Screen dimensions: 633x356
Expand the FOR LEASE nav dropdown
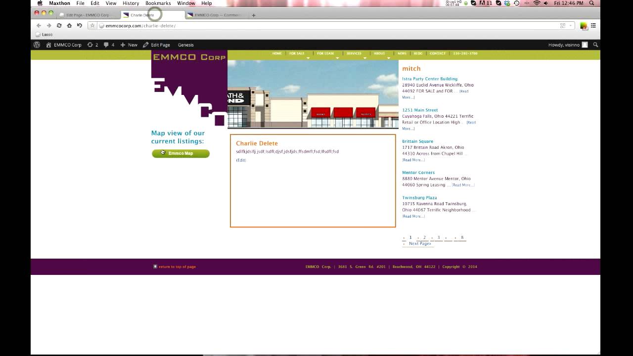(338, 58)
